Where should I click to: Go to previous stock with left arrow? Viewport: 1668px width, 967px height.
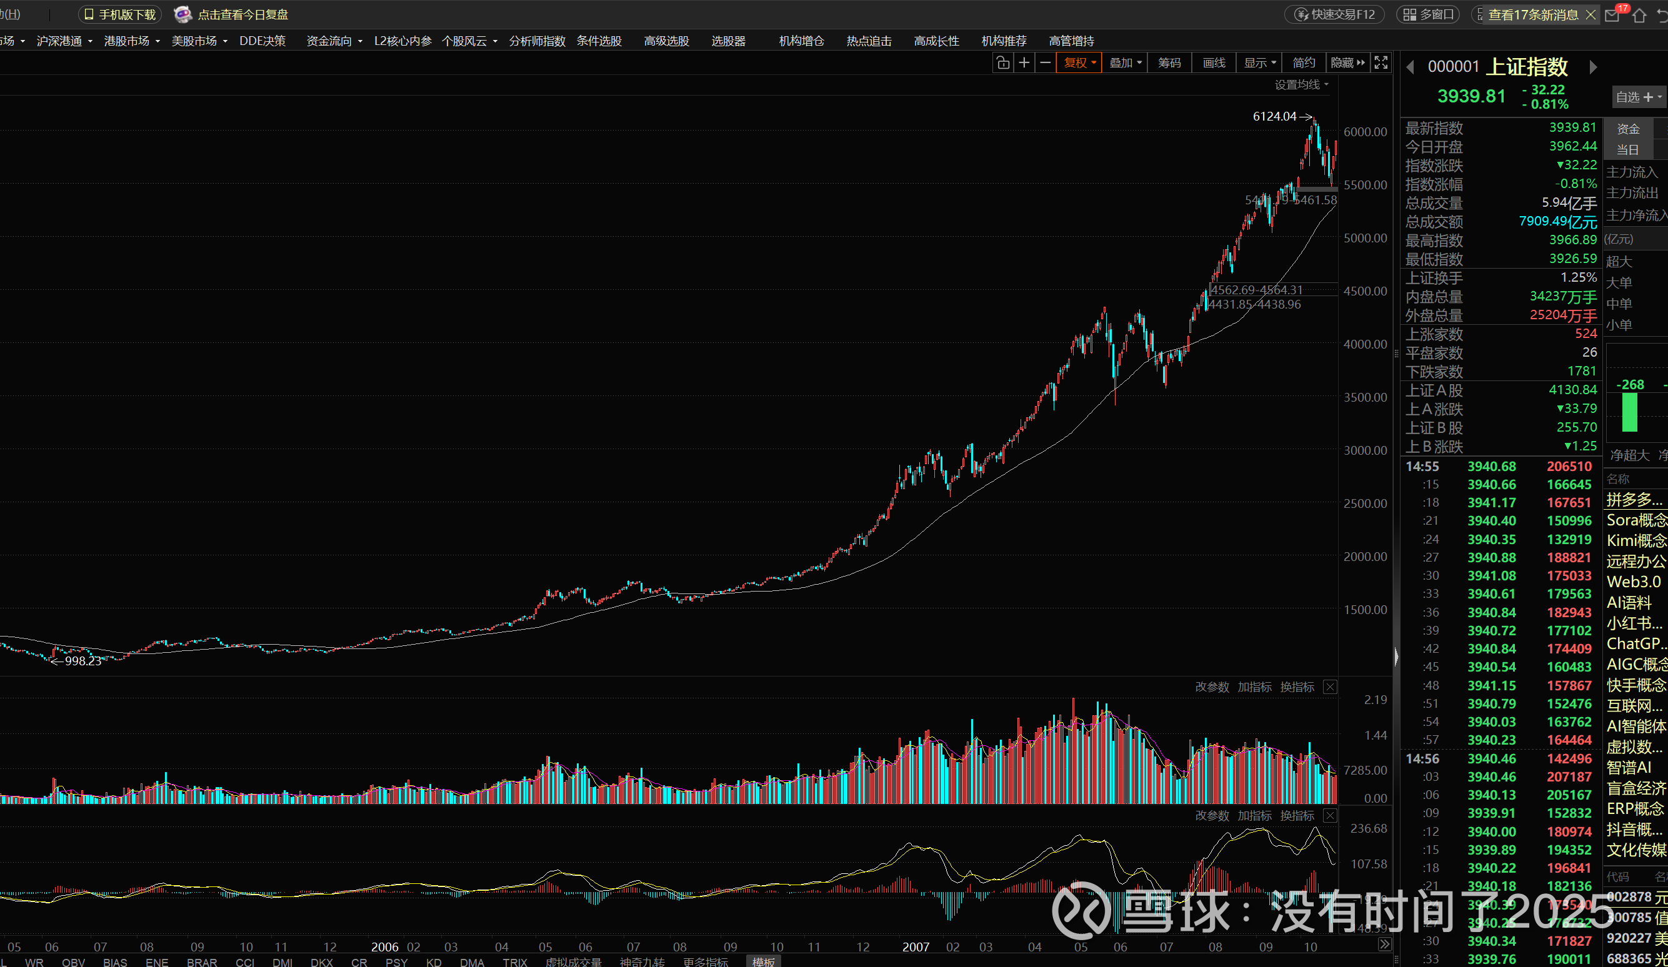pyautogui.click(x=1411, y=67)
